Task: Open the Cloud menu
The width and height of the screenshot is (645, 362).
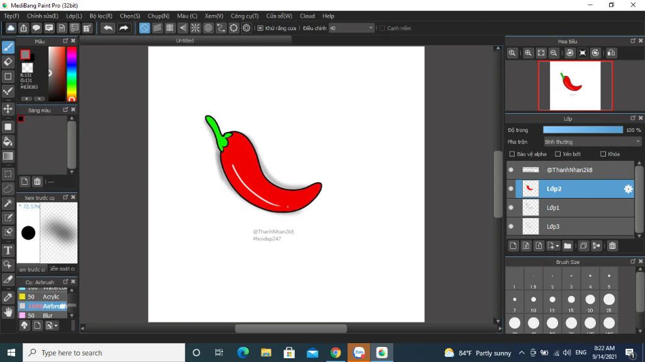Action: [x=307, y=16]
